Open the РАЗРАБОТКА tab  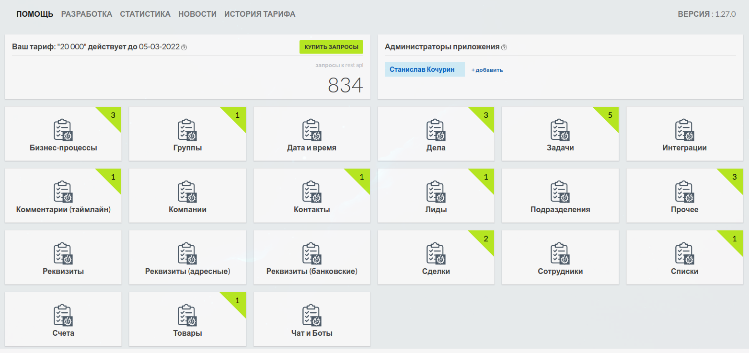click(x=87, y=14)
